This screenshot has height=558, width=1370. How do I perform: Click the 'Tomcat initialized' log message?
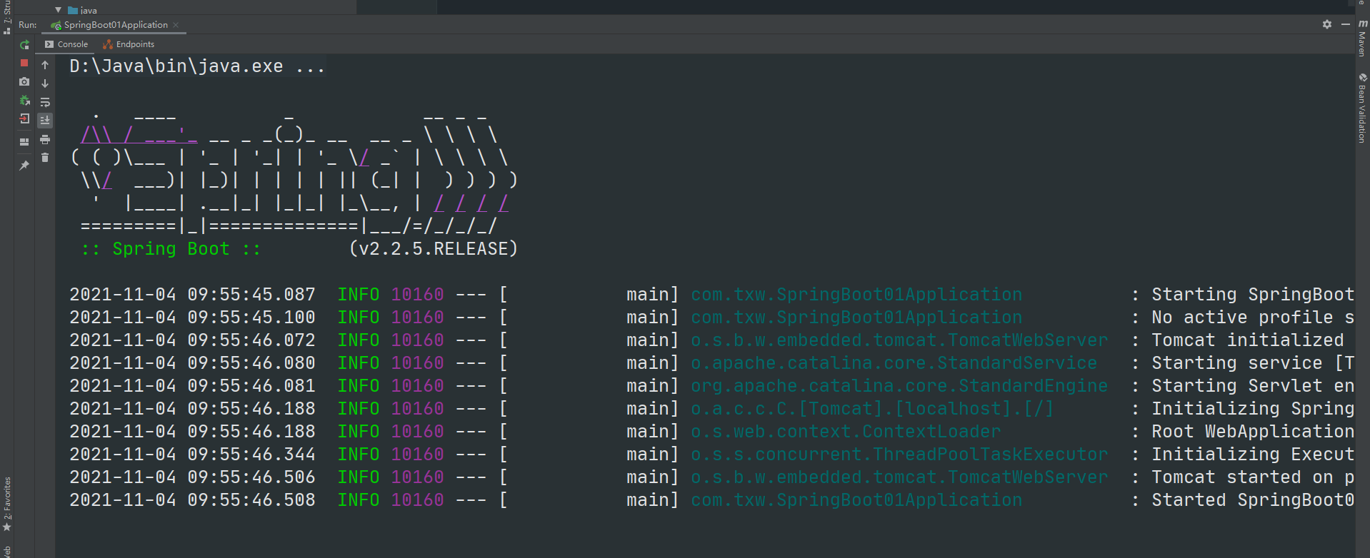tap(1248, 340)
